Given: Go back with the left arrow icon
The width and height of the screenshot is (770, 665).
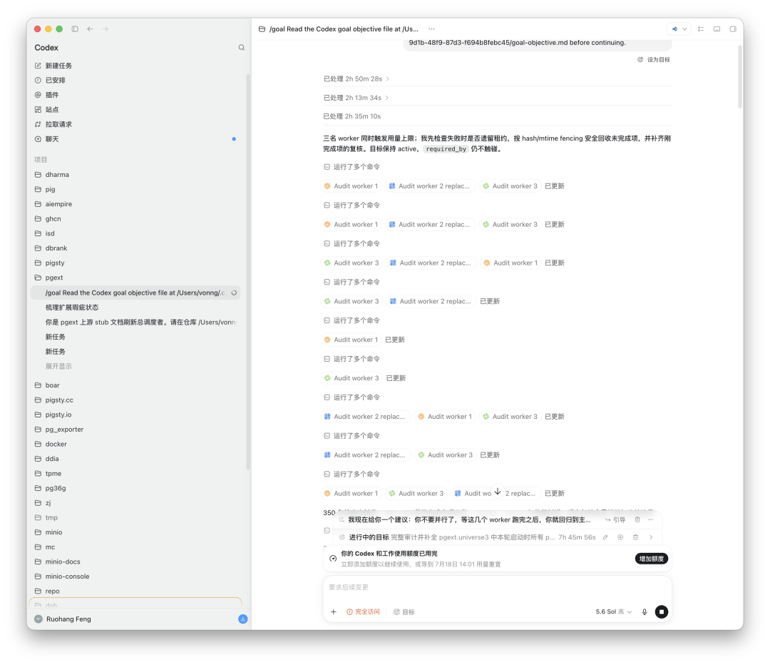Looking at the screenshot, I should (x=90, y=29).
